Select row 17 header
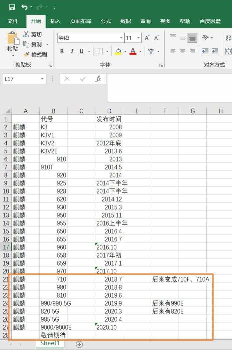Viewport: 232px width, 350px height. coord(6,247)
